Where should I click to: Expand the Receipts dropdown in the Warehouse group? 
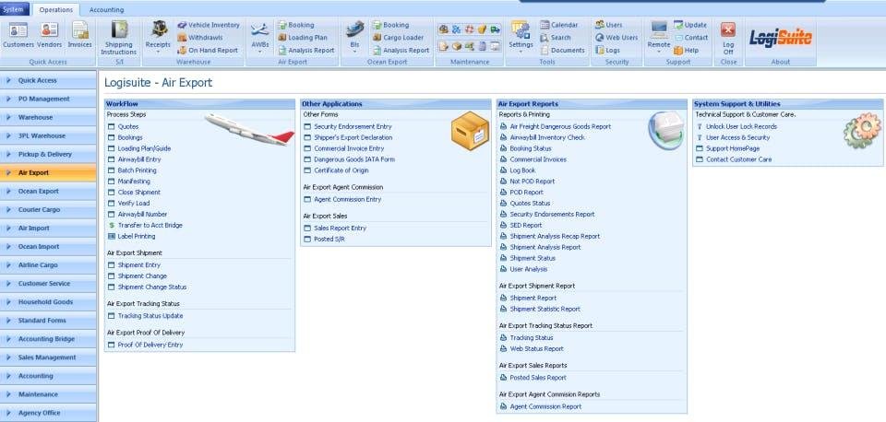[x=158, y=38]
